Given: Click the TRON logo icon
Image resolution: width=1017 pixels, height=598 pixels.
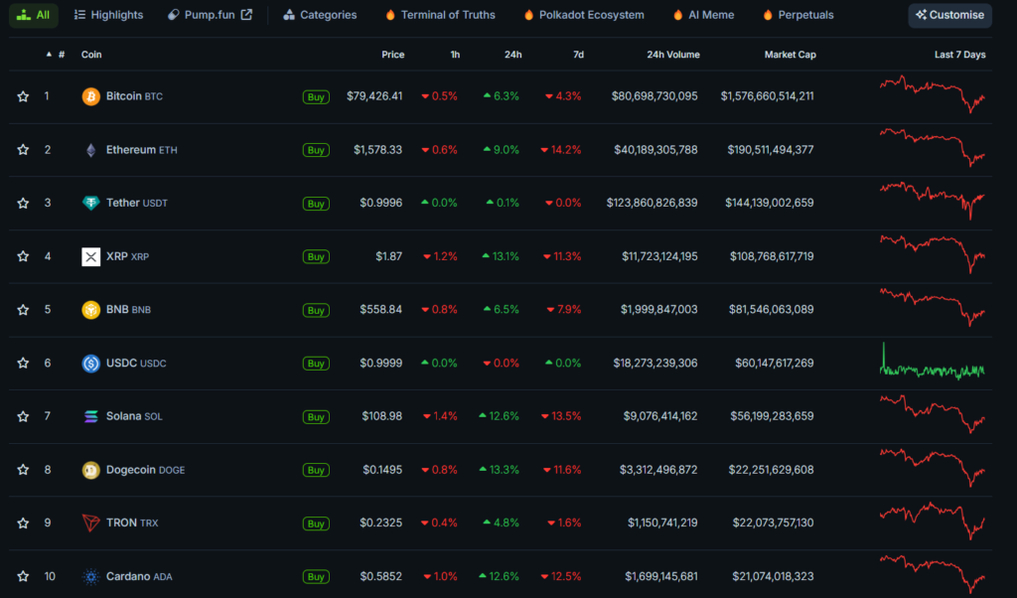Looking at the screenshot, I should tap(90, 523).
